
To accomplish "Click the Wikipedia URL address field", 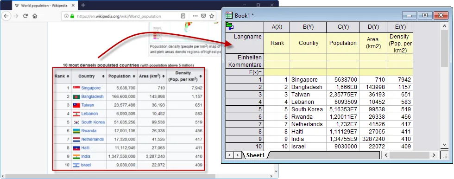I will point(119,16).
